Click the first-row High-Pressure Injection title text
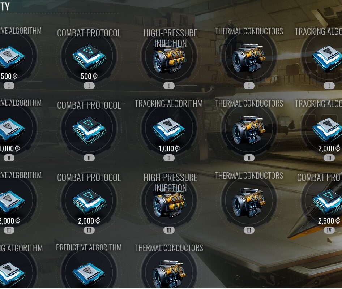The width and height of the screenshot is (342, 289). click(170, 38)
